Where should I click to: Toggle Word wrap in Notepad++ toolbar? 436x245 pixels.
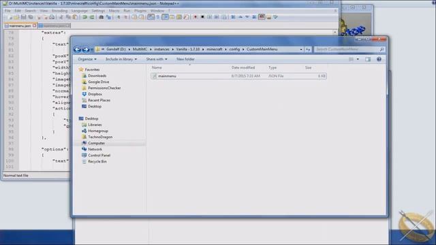(151, 17)
